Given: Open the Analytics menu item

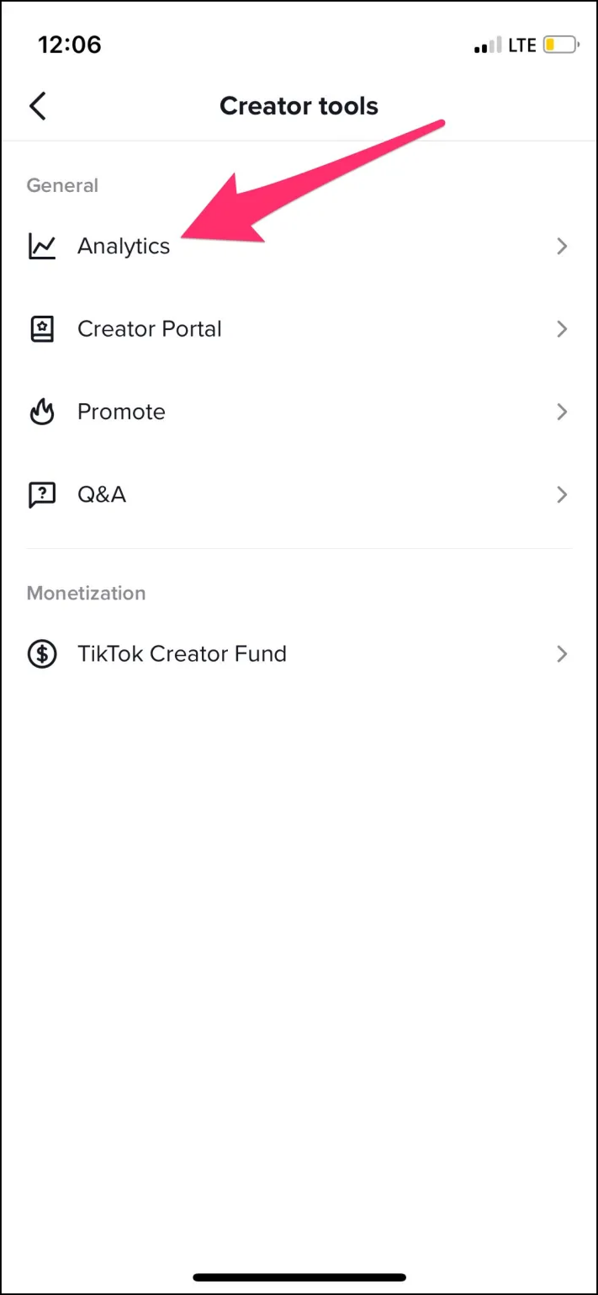Looking at the screenshot, I should 124,247.
